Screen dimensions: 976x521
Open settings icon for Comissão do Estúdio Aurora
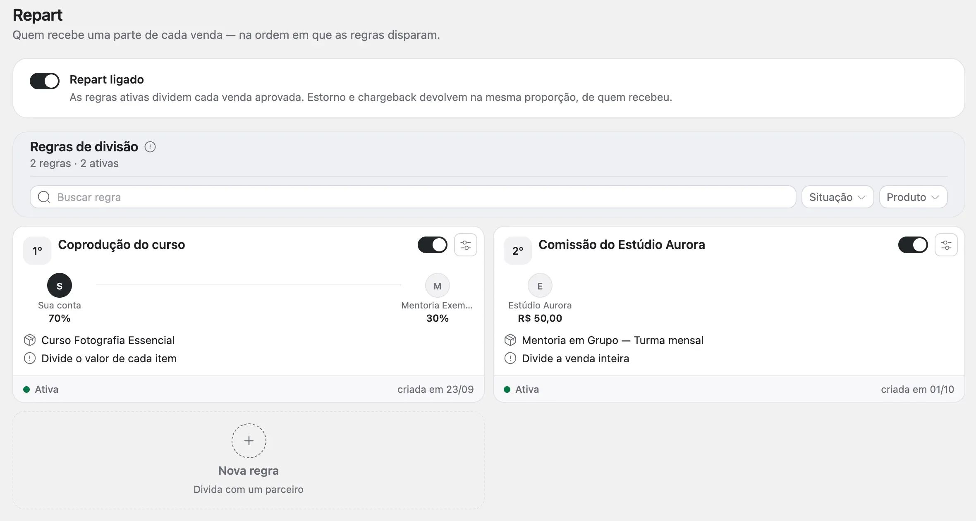pyautogui.click(x=946, y=245)
